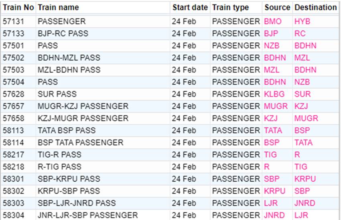Open the BMO source station link
This screenshot has height=220, width=341.
pos(273,22)
